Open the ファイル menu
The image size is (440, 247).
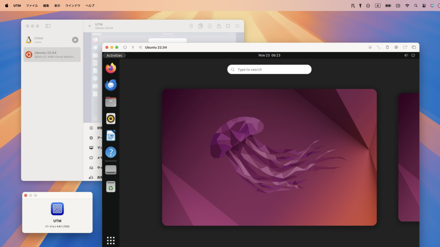tap(32, 5)
